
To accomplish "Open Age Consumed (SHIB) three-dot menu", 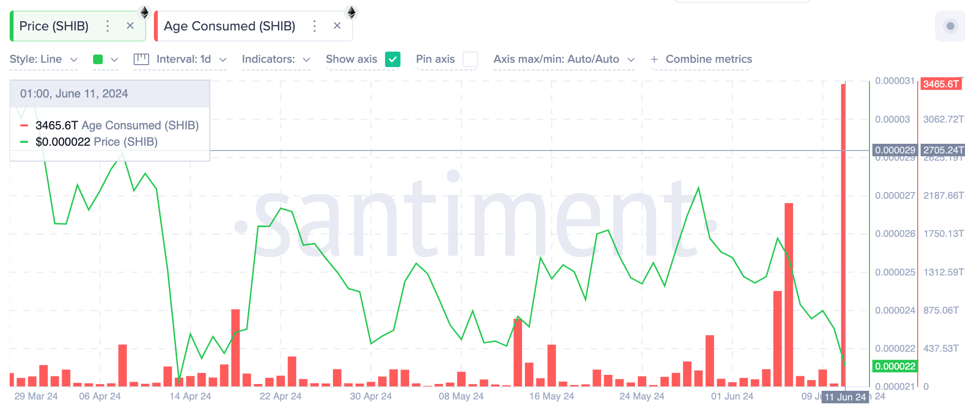I will click(315, 26).
